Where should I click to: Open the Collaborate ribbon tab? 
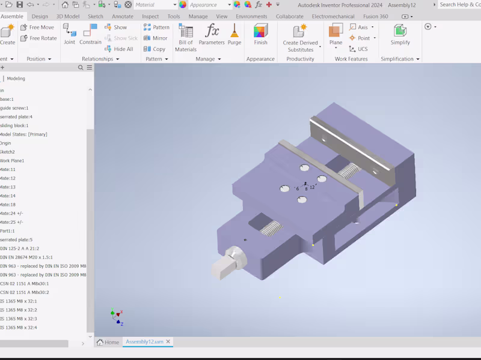290,16
